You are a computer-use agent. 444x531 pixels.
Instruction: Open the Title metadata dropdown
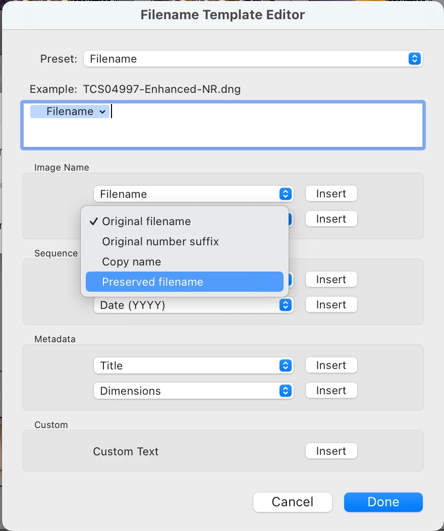coord(193,365)
